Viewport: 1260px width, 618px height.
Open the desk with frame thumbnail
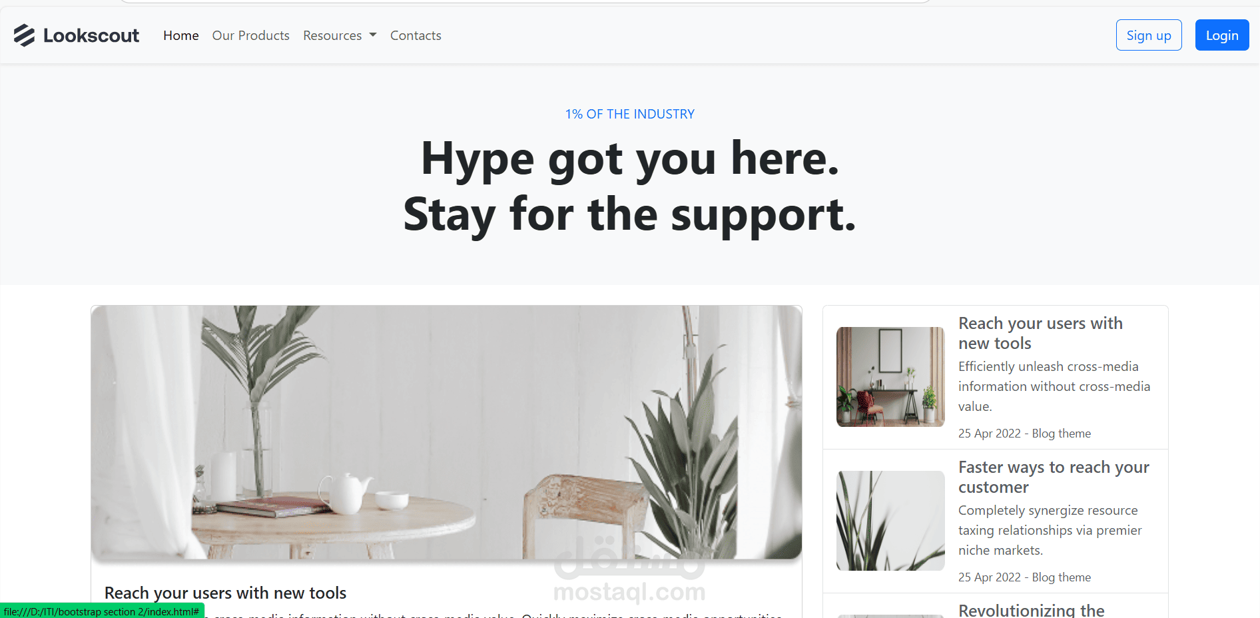(890, 377)
